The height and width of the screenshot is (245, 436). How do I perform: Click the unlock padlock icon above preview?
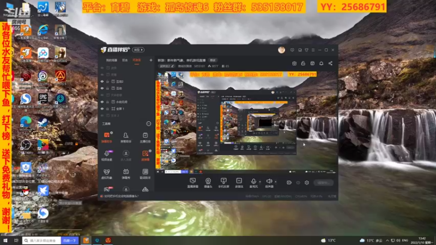click(303, 63)
